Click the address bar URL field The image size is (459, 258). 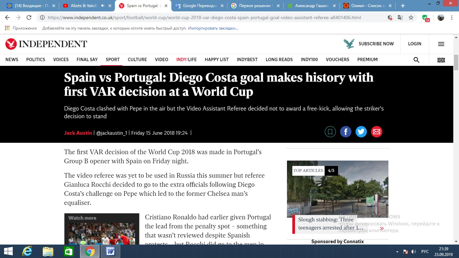click(215, 17)
